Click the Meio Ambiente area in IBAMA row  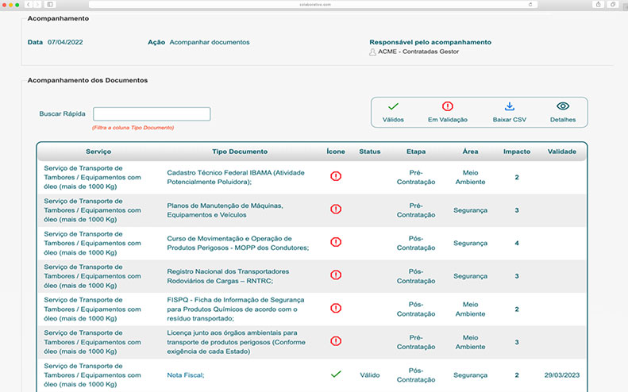(470, 178)
